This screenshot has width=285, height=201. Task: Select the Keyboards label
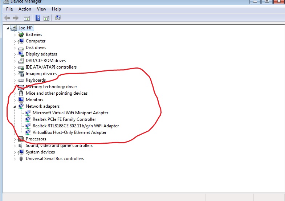click(36, 80)
